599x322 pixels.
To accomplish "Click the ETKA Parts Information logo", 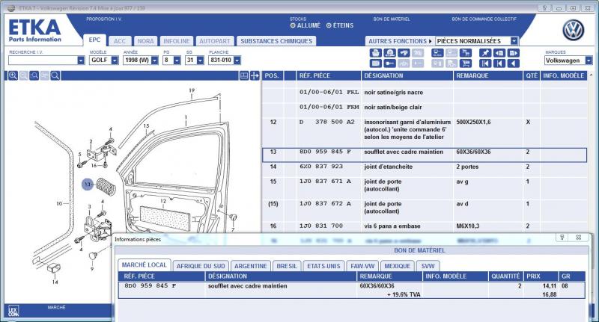I will pyautogui.click(x=34, y=31).
